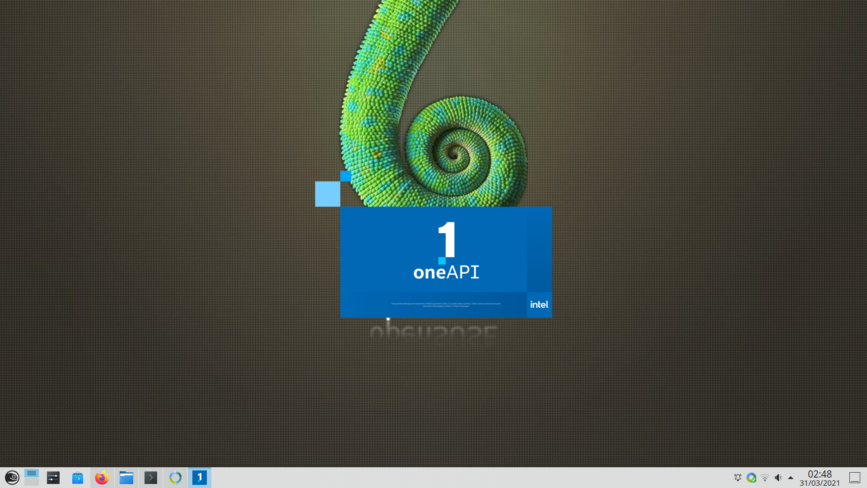Open the Wi-Fi network tray icon

[x=765, y=478]
